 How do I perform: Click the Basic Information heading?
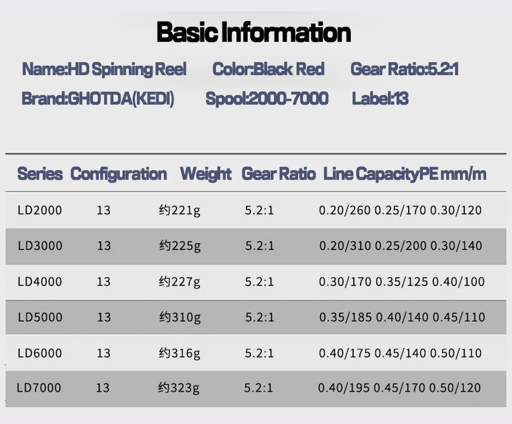tap(253, 33)
